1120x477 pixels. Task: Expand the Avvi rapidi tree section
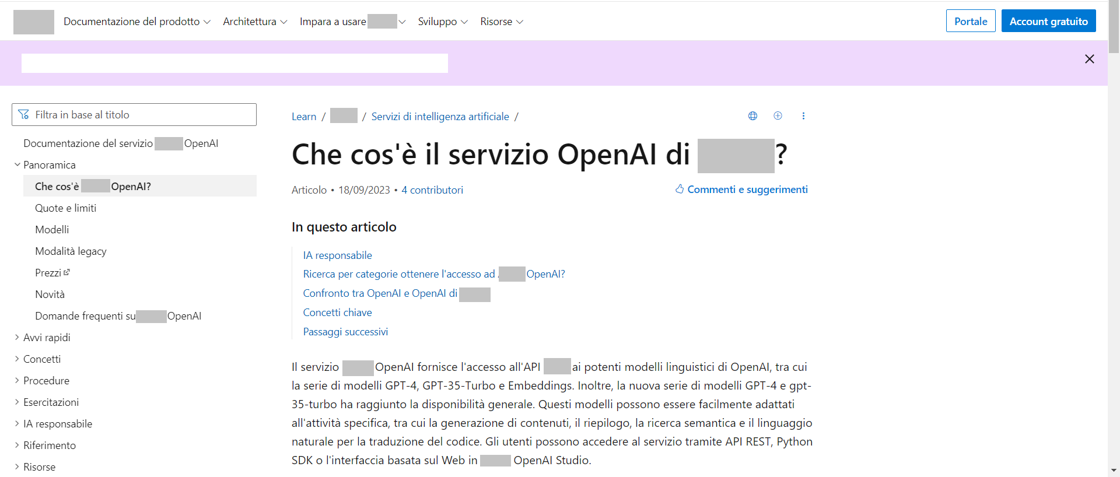17,338
